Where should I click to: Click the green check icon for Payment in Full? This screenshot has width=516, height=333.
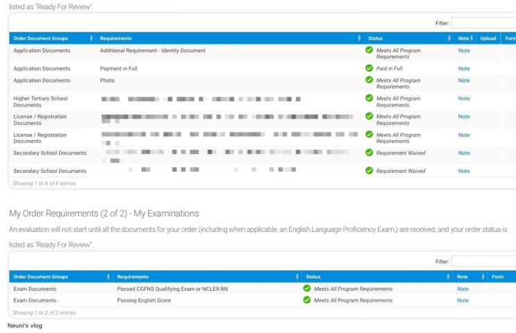[x=369, y=68]
